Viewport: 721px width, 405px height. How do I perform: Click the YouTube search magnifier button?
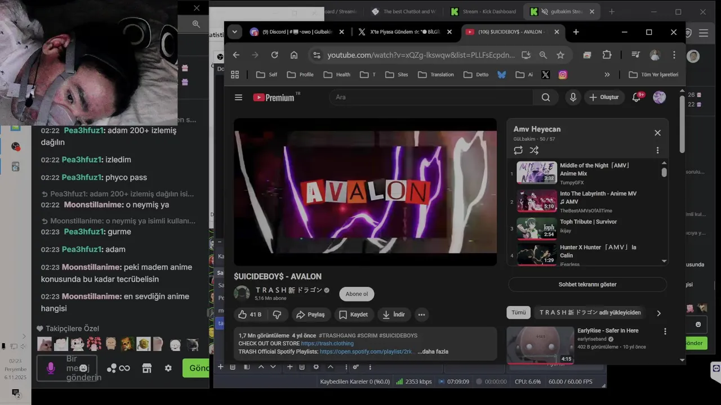click(x=545, y=97)
